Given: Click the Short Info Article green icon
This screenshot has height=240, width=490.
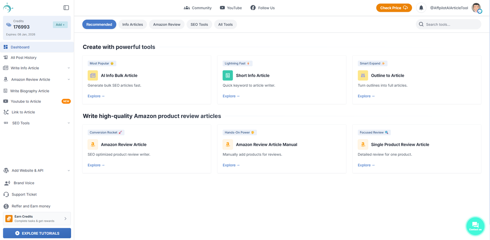Looking at the screenshot, I should [x=227, y=75].
